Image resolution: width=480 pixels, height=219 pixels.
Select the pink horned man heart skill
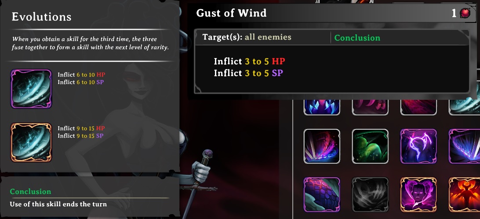click(x=418, y=195)
